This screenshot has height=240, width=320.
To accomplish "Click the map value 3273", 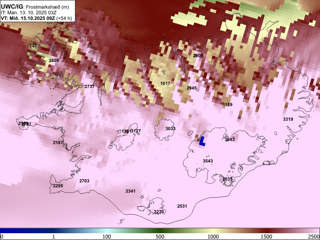I will (159, 212).
